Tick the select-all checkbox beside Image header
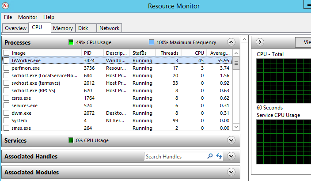Image resolution: width=311 pixels, height=181 pixels. [6, 53]
